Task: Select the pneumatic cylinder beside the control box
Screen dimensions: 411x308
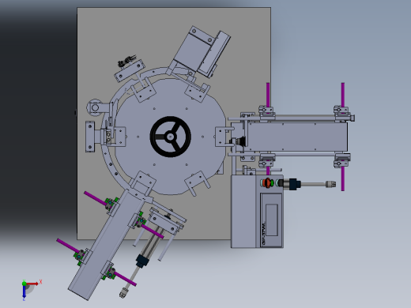Action: tap(307, 184)
